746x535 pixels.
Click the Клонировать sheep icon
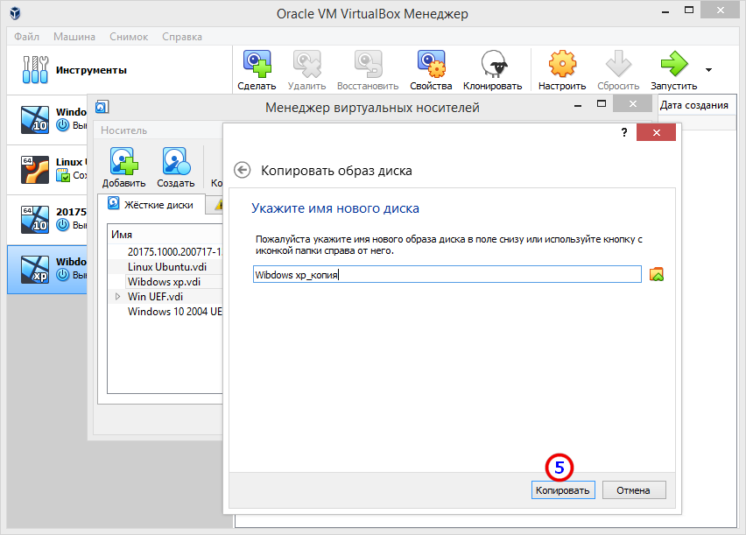pos(493,64)
